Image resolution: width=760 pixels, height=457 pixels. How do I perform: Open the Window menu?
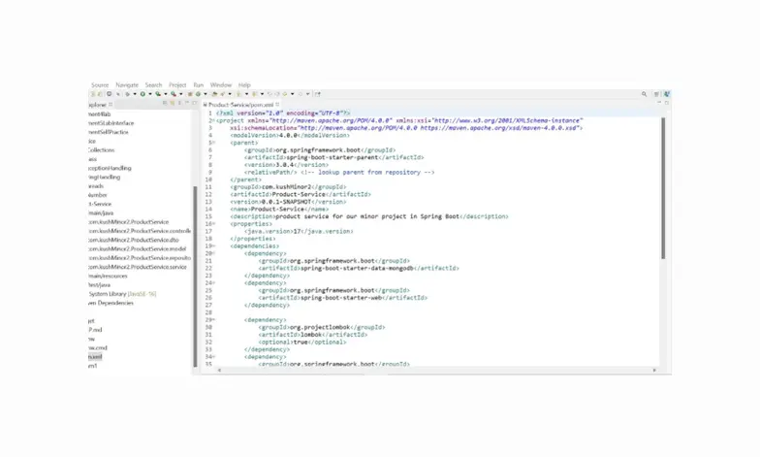click(221, 85)
